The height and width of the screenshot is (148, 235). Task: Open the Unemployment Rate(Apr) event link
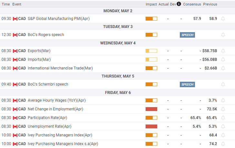(49, 126)
